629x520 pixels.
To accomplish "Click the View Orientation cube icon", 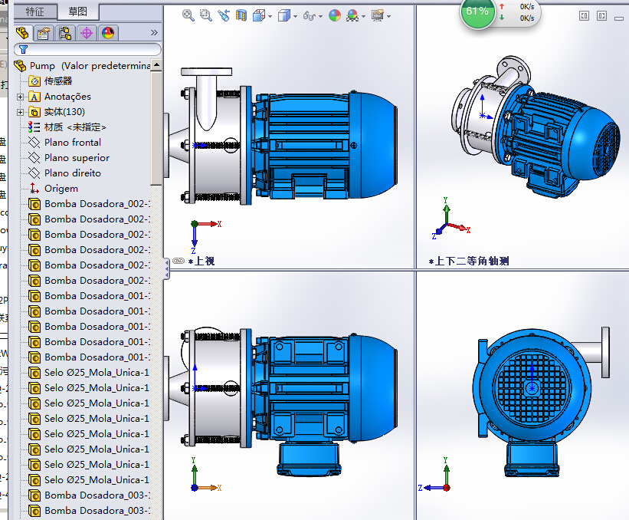I will coord(259,15).
